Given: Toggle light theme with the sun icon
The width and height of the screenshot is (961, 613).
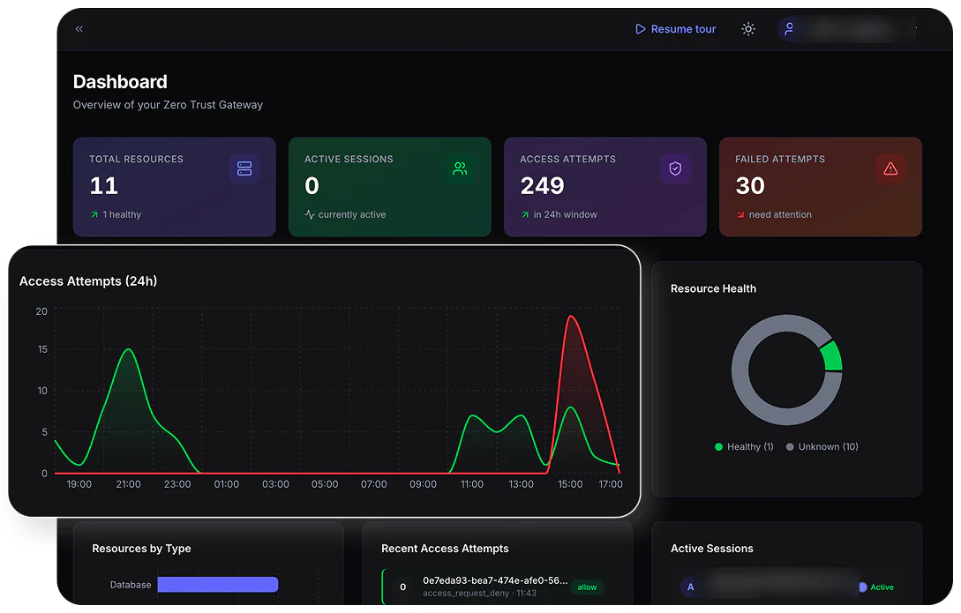Looking at the screenshot, I should (x=748, y=29).
